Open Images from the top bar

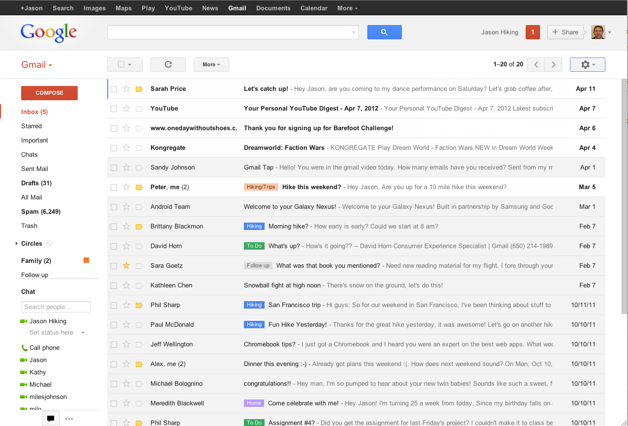click(94, 8)
